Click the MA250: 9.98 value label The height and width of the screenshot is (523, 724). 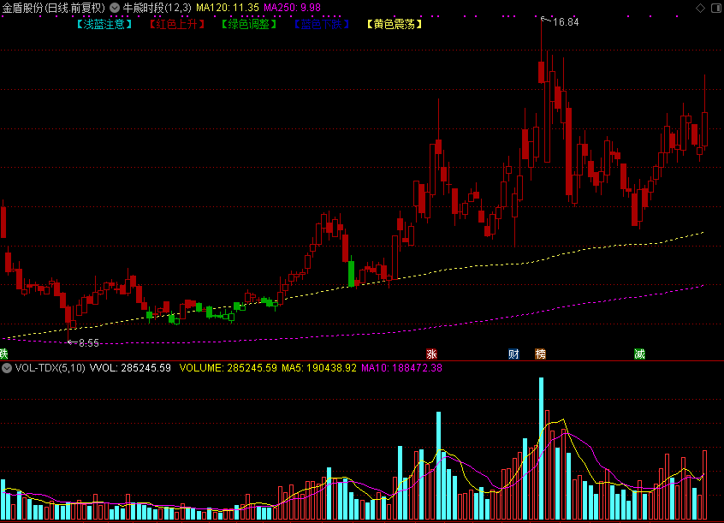(293, 8)
